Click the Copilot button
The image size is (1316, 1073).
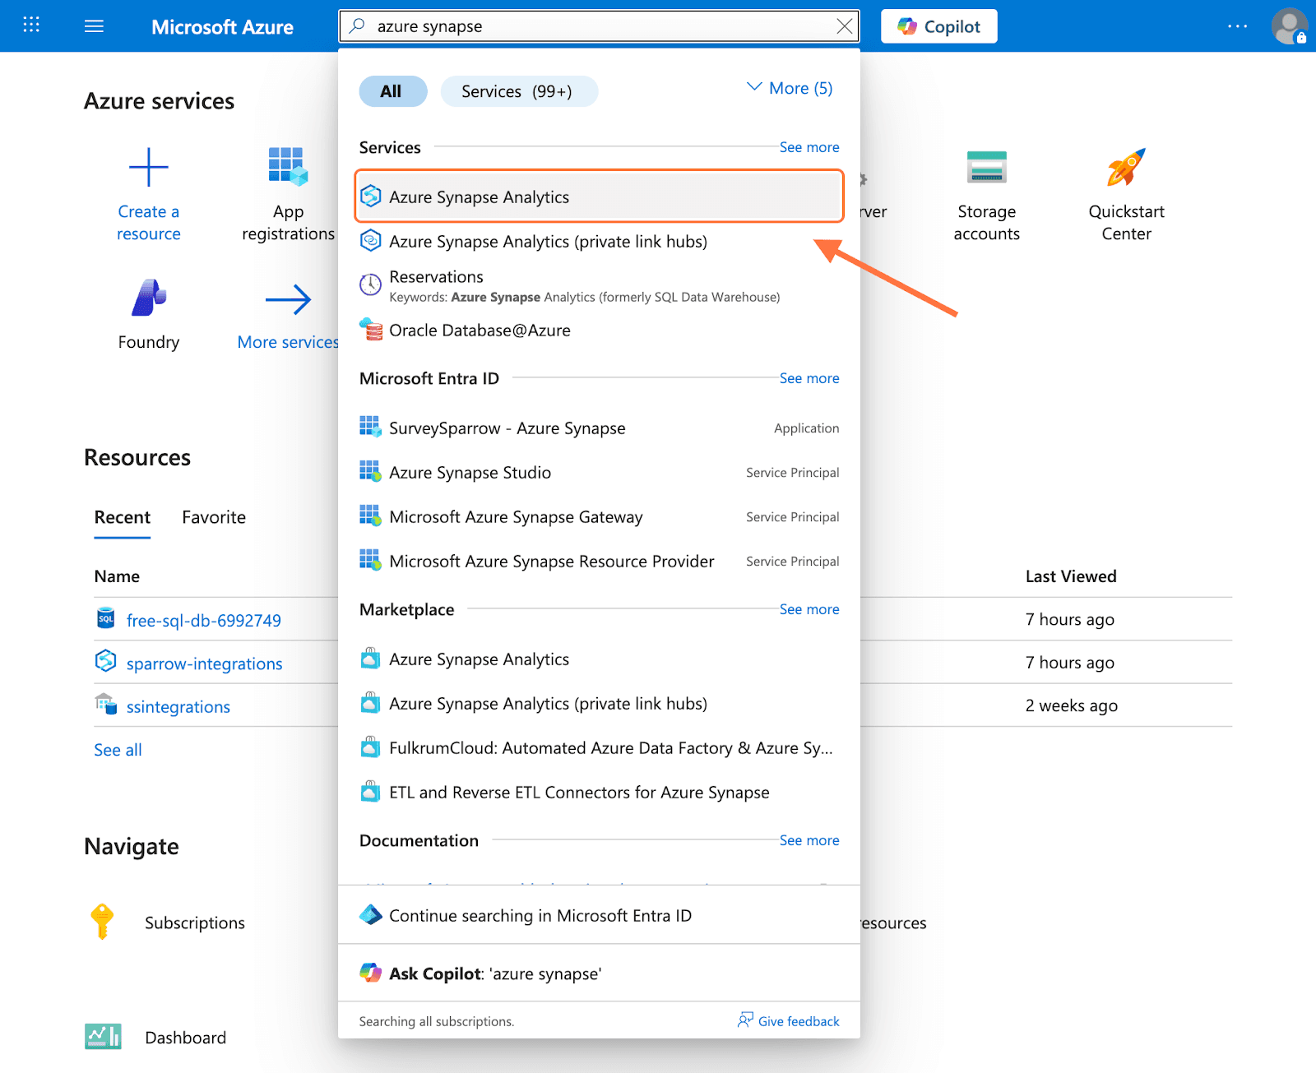point(938,26)
